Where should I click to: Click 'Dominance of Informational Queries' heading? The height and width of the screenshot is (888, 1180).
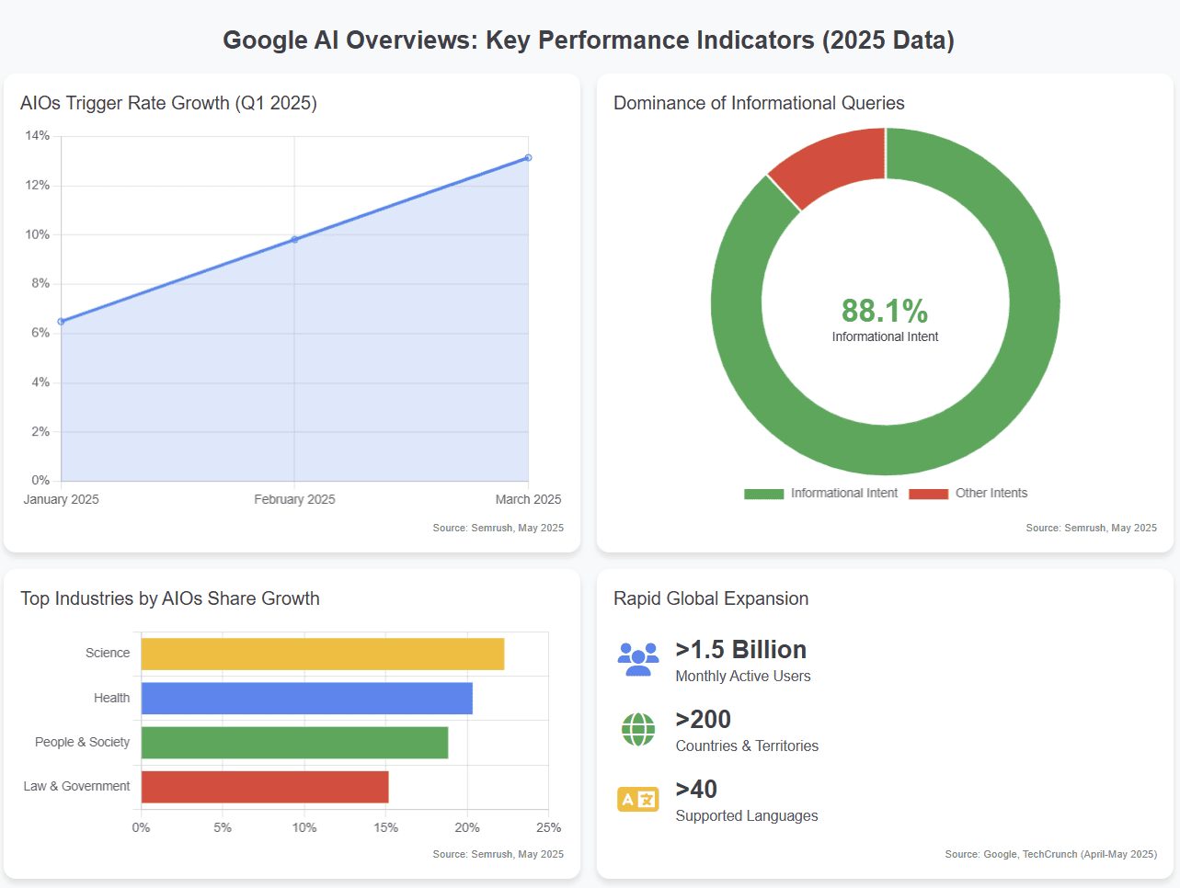(x=759, y=103)
